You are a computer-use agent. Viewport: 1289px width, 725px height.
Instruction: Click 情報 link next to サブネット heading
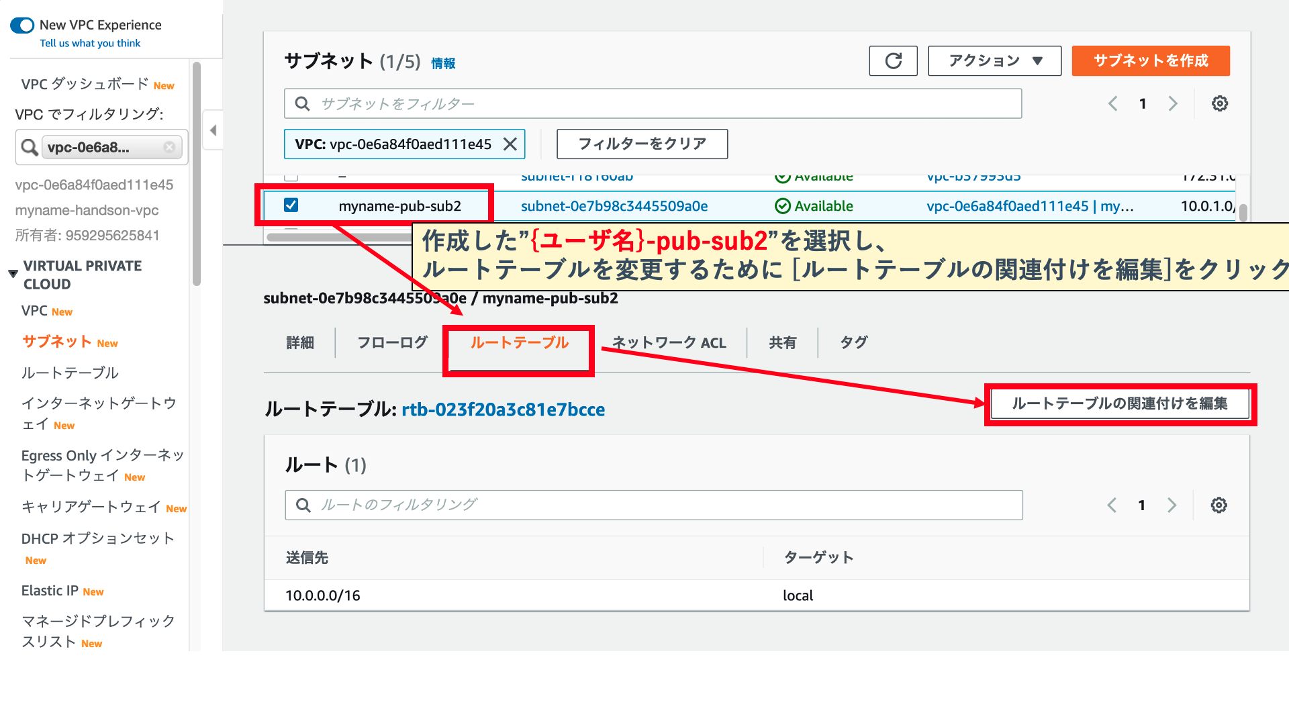click(x=443, y=63)
